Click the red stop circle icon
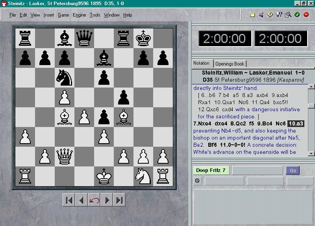 point(306,15)
